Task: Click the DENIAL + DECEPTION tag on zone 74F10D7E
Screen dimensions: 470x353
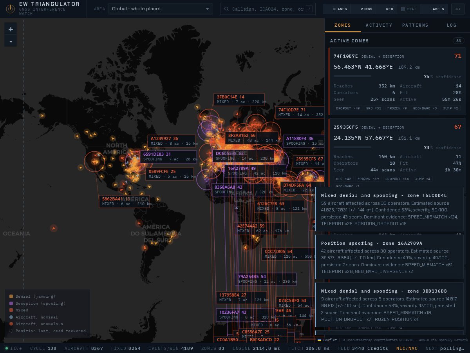Action: click(x=383, y=56)
